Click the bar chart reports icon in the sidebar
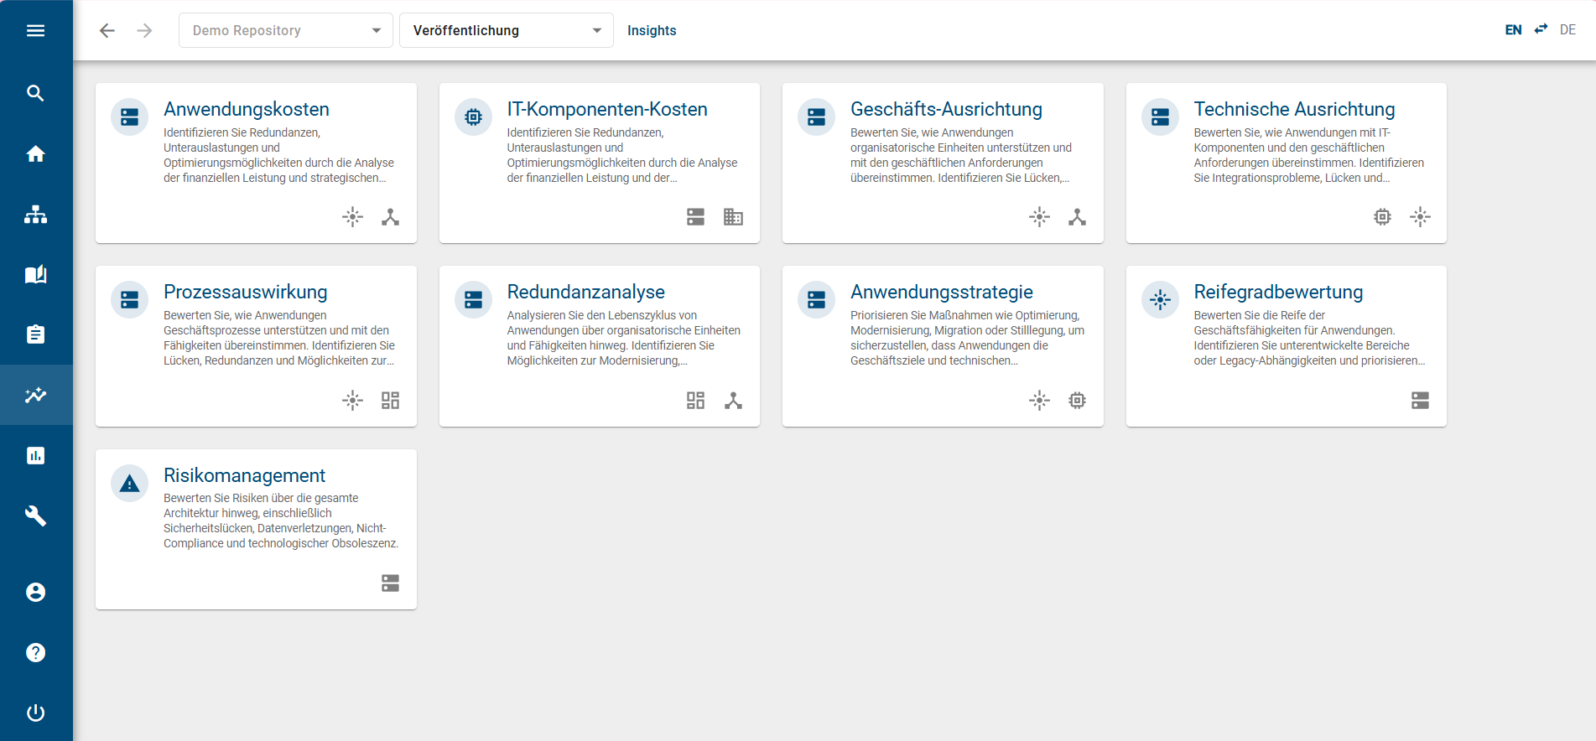Image resolution: width=1596 pixels, height=741 pixels. click(35, 455)
